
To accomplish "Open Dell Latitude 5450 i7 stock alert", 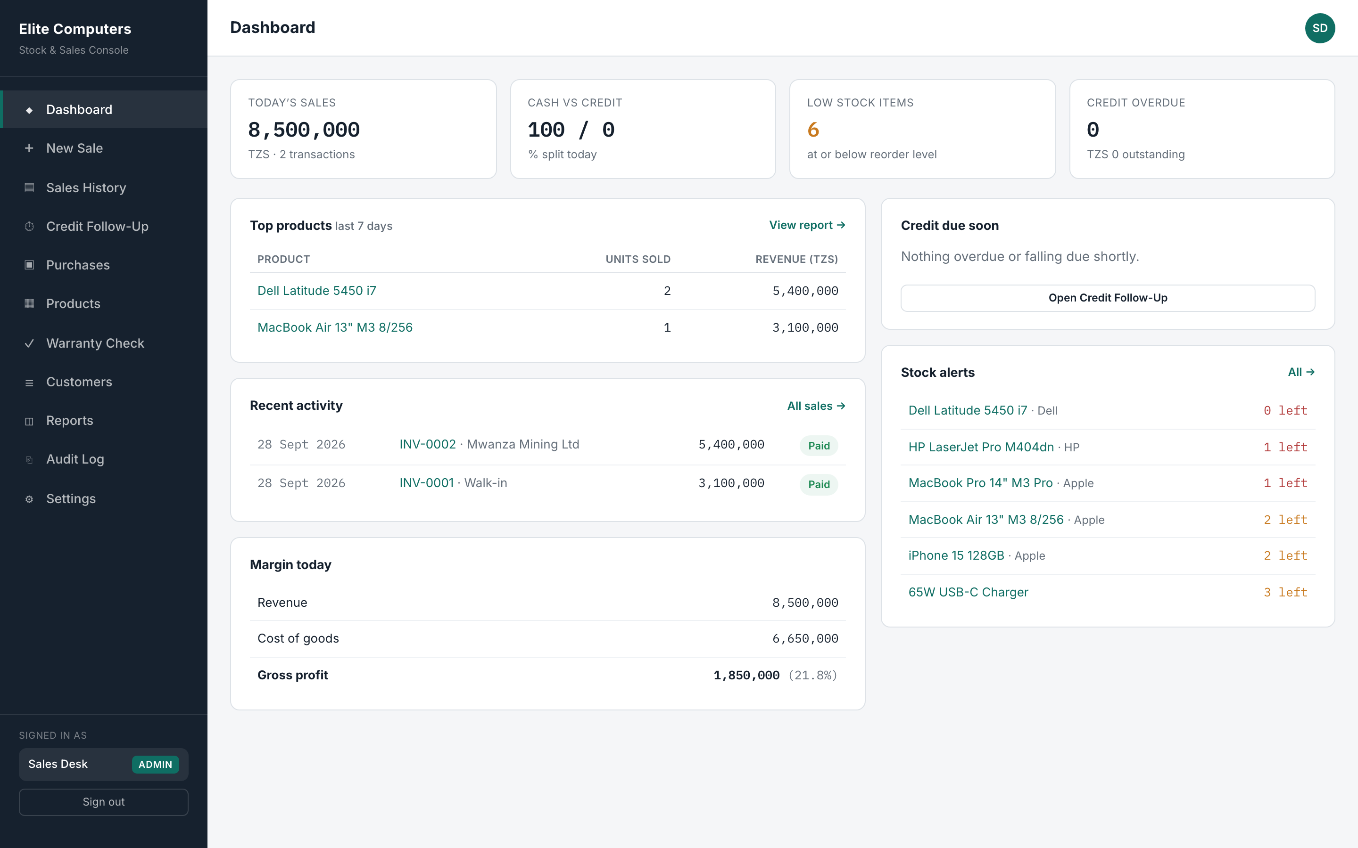I will click(968, 410).
